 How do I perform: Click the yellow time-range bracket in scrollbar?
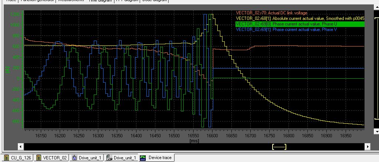tap(279, 147)
